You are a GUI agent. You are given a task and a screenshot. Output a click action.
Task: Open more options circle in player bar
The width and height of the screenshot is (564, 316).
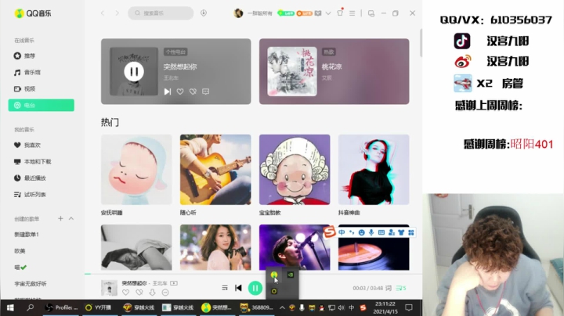(x=165, y=293)
